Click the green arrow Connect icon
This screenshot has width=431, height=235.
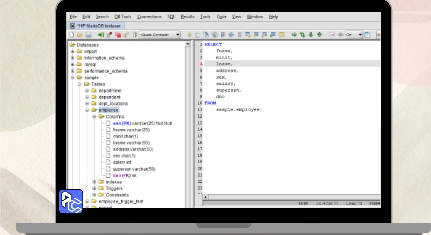pyautogui.click(x=101, y=35)
